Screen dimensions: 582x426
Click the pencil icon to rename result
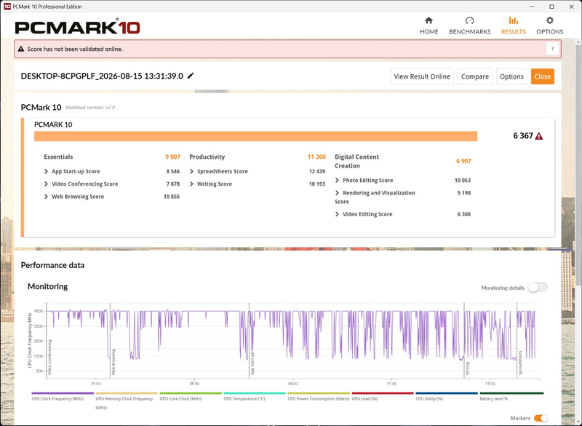[x=191, y=76]
